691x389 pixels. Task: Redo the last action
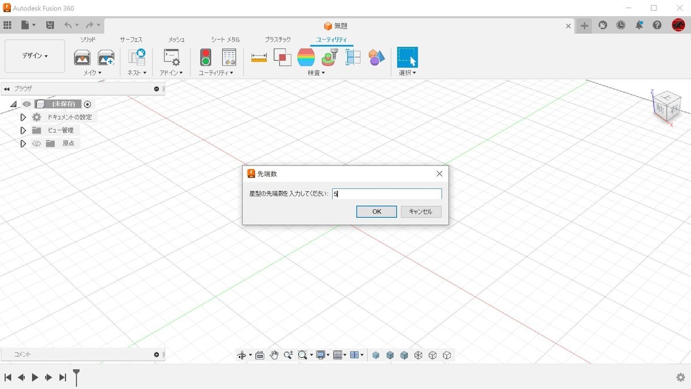tap(89, 25)
